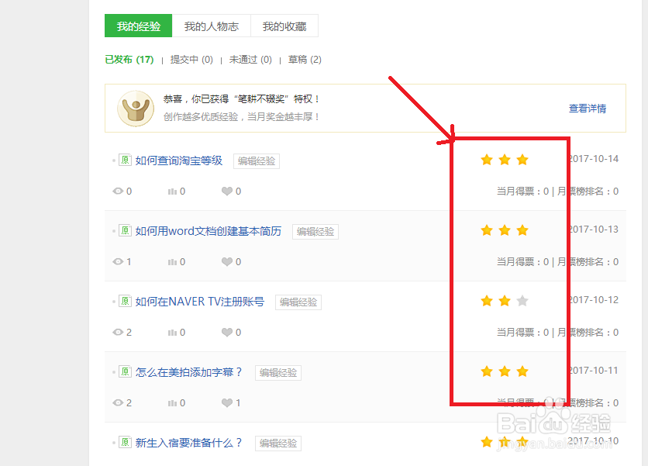Click the first gold star beside 如何查询淘宝等级
The image size is (648, 466).
(x=486, y=159)
